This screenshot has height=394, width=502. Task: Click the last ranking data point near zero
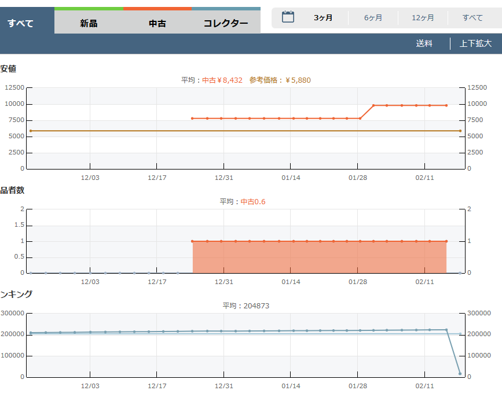pos(460,374)
